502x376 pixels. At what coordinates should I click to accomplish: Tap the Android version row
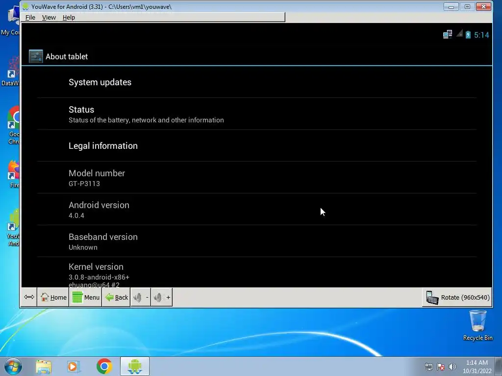coord(257,210)
